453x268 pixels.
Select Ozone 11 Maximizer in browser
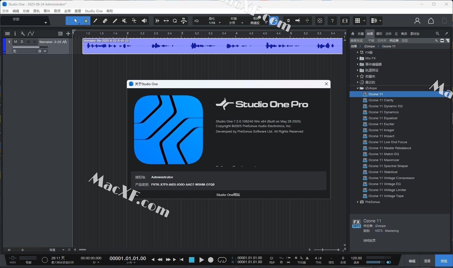384,160
